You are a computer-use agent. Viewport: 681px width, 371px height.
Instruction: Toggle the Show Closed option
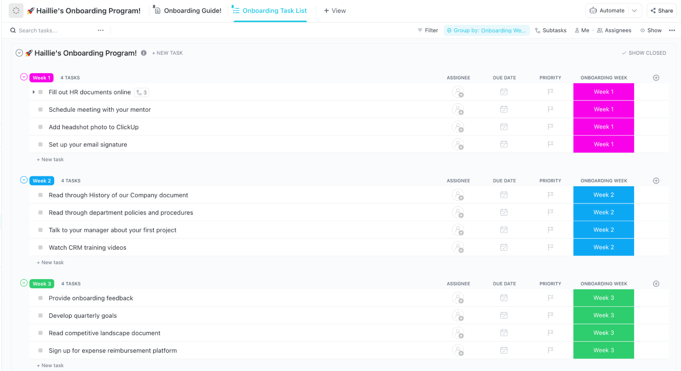click(644, 53)
